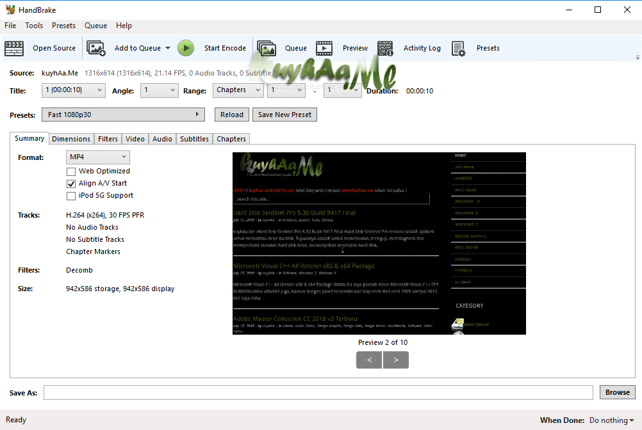Enable the Web Optimized checkbox
642x430 pixels.
71,171
